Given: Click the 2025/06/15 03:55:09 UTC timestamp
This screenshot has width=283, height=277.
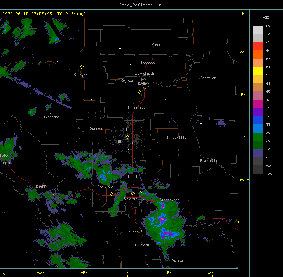Looking at the screenshot, I should pos(33,14).
